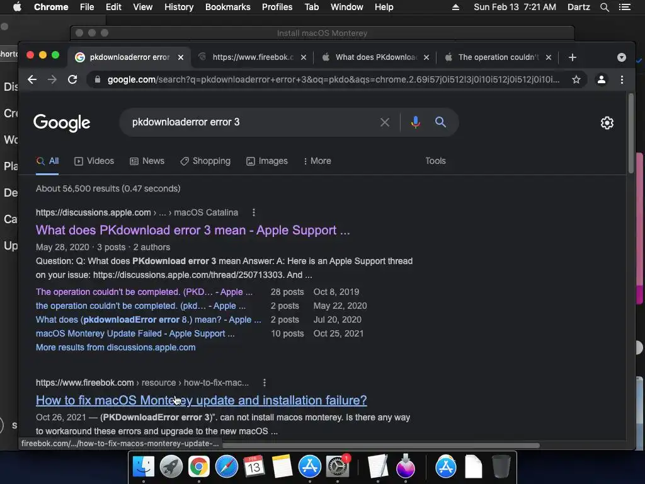Viewport: 645px width, 484px height.
Task: Bookmark this page with the star icon
Action: tap(576, 79)
